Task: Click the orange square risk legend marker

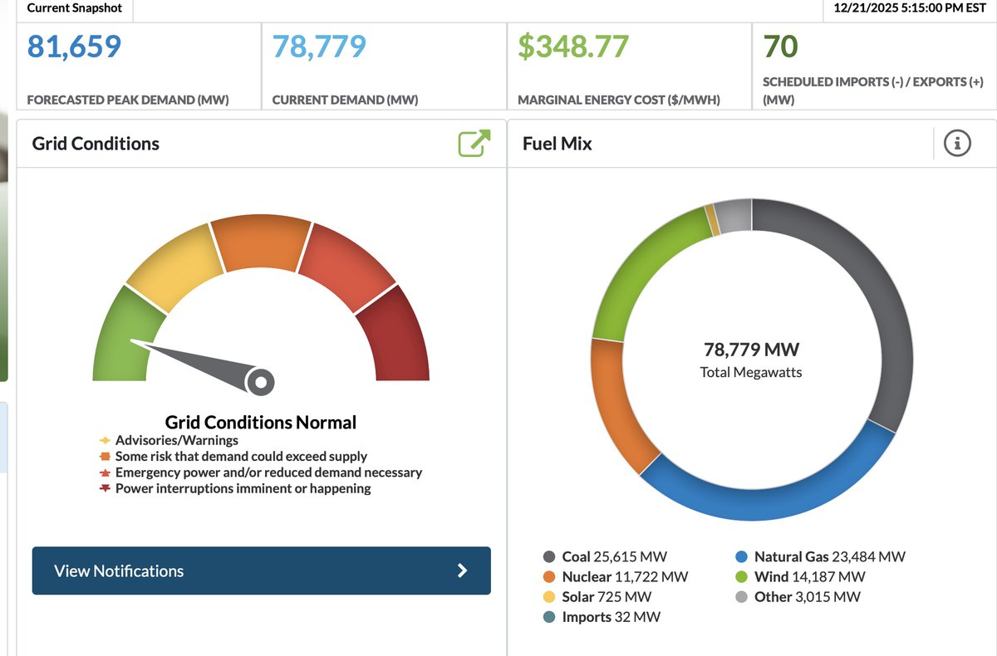Action: tap(105, 457)
